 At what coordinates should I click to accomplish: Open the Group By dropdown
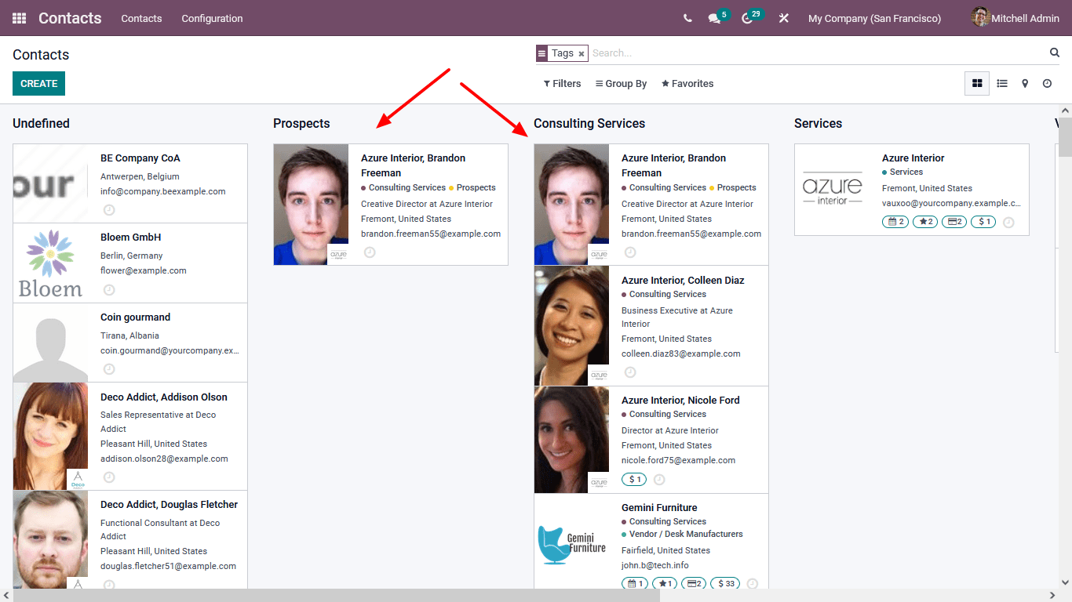(621, 83)
